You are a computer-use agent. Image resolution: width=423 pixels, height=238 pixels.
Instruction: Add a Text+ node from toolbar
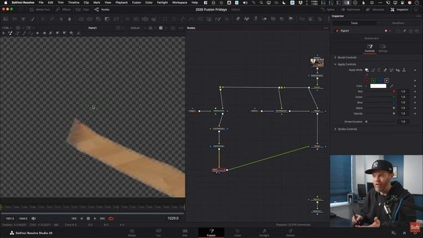(x=24, y=19)
